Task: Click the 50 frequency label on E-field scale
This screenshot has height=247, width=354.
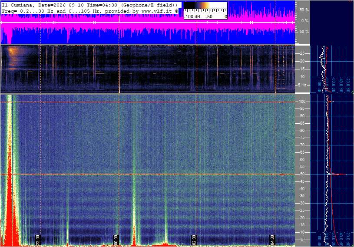Action: [x=302, y=174]
